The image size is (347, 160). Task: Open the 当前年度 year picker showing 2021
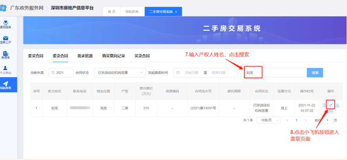tap(61, 72)
